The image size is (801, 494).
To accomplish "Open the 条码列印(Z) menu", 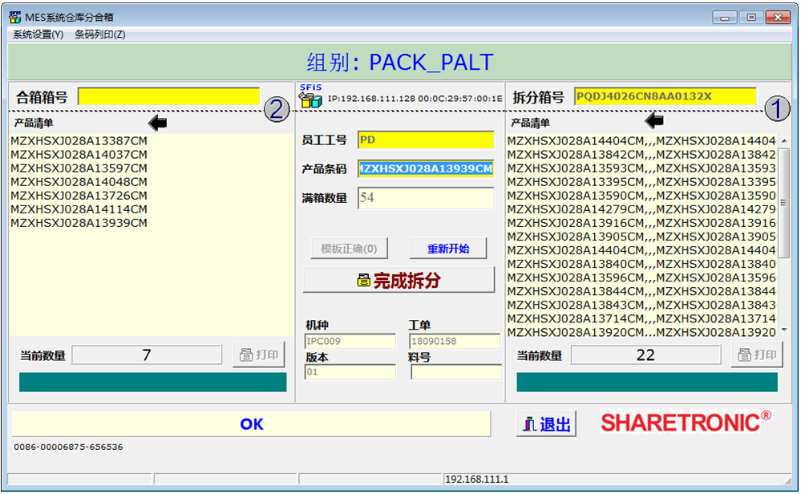I will [x=99, y=34].
